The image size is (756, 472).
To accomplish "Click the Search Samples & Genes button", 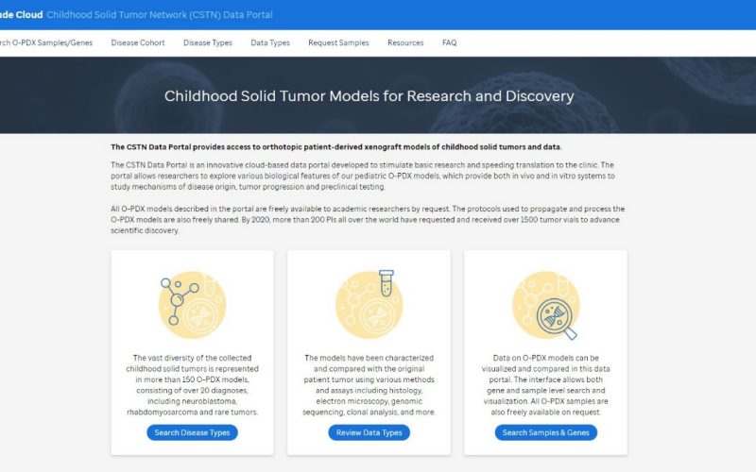I will (545, 432).
